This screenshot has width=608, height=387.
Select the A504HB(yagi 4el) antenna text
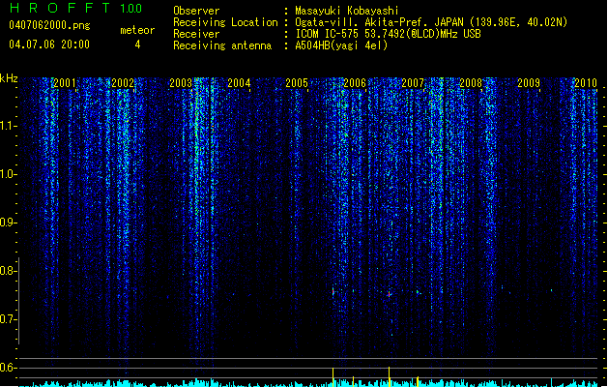(x=341, y=45)
